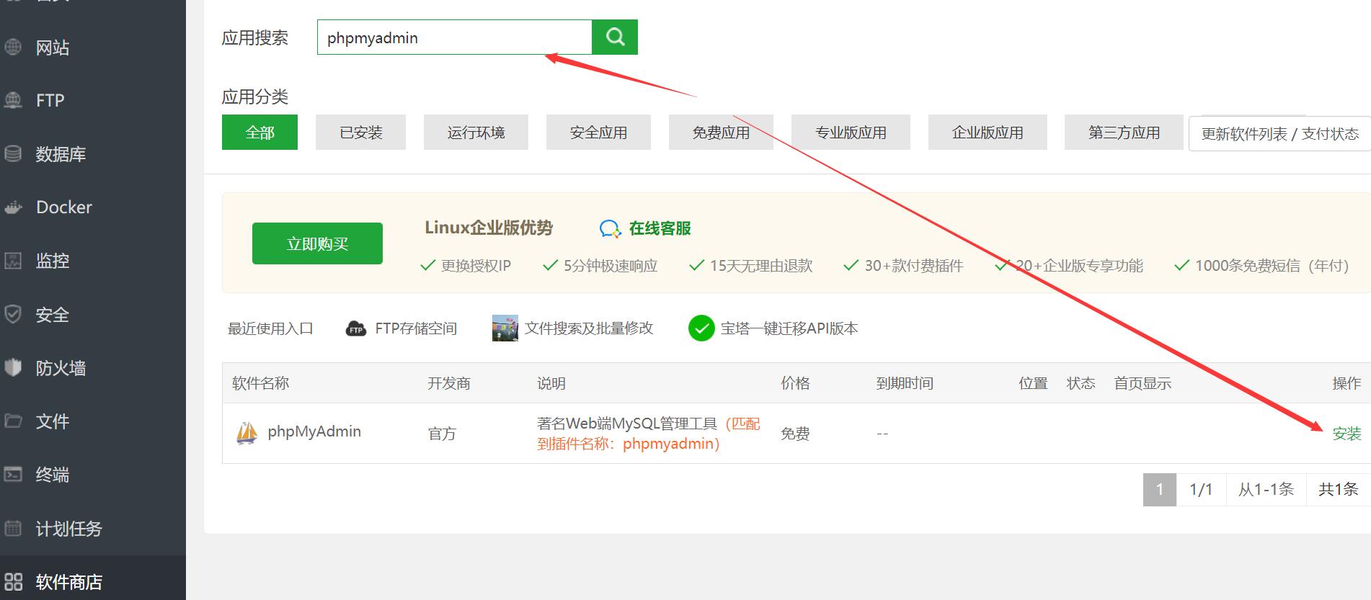
Task: Click the 免费 price cell
Action: 795,434
